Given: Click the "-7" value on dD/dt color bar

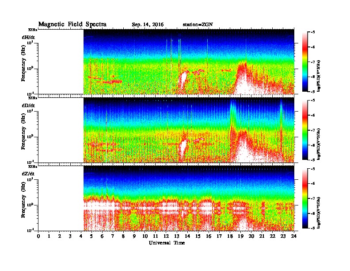Looking at the screenshot, I should 312,130.
